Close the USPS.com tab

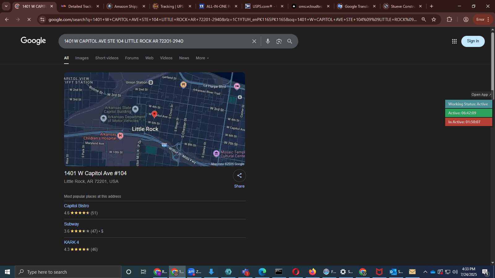point(282,6)
